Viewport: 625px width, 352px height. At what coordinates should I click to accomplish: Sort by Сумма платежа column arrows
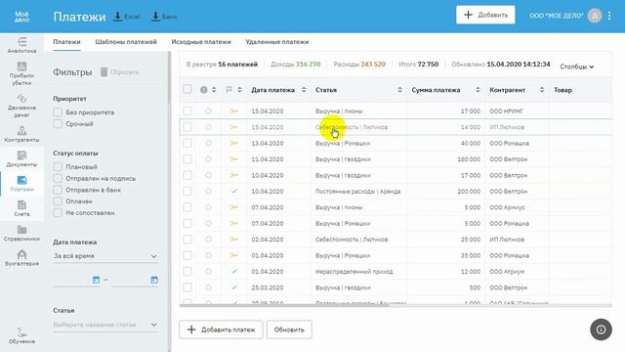point(478,90)
